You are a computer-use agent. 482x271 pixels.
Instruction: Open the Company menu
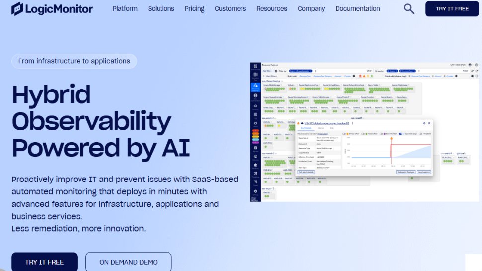click(x=311, y=9)
